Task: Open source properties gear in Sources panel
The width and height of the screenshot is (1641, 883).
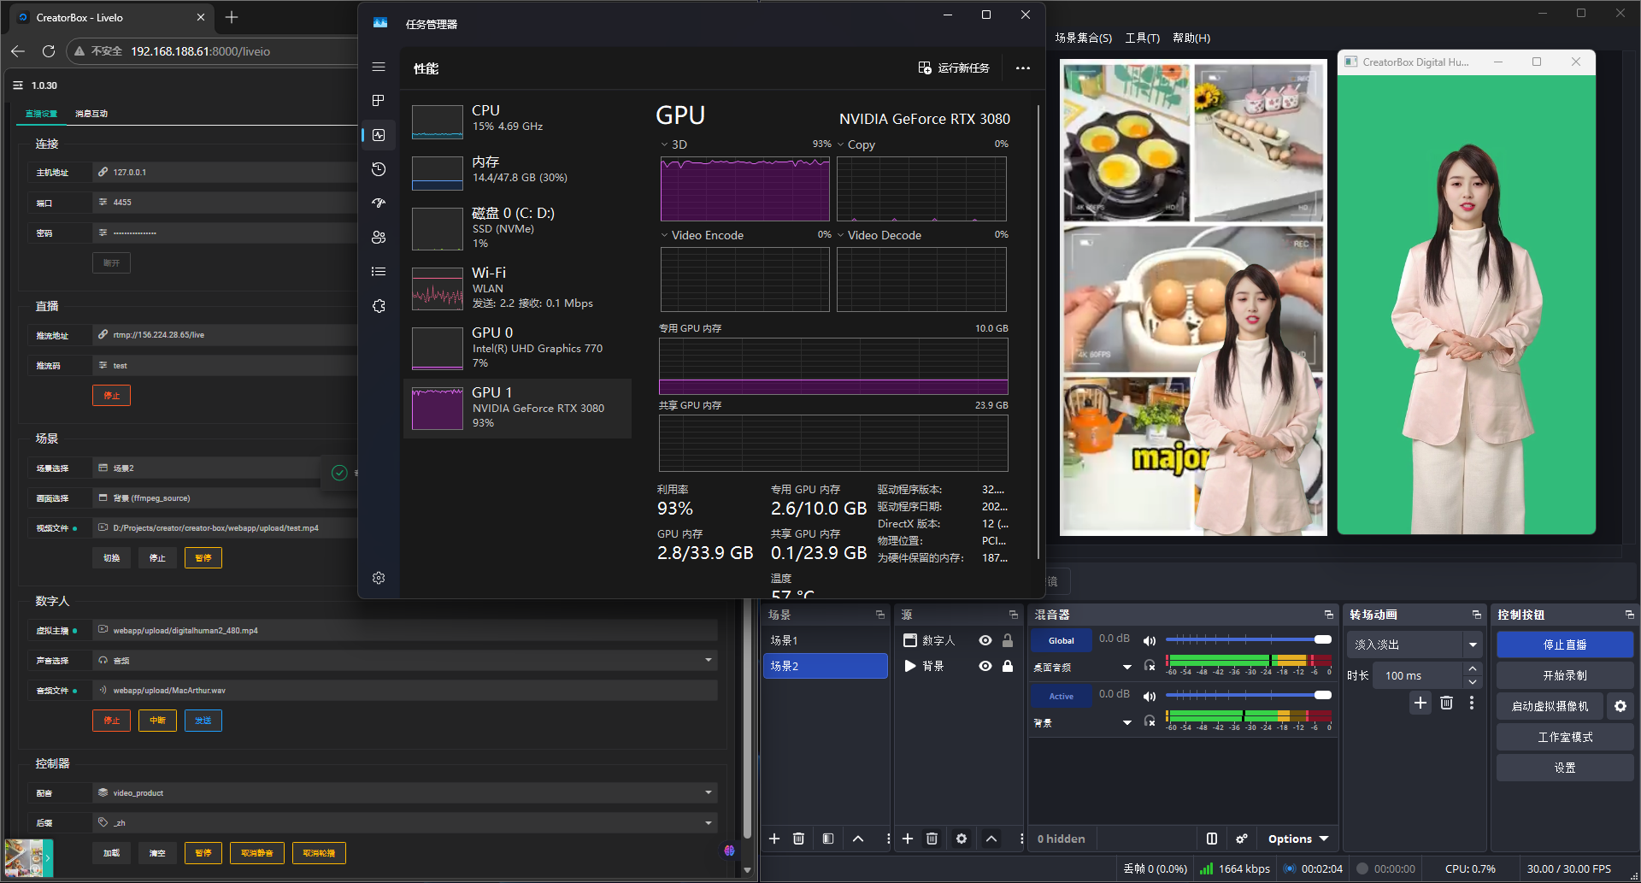Action: 962,839
